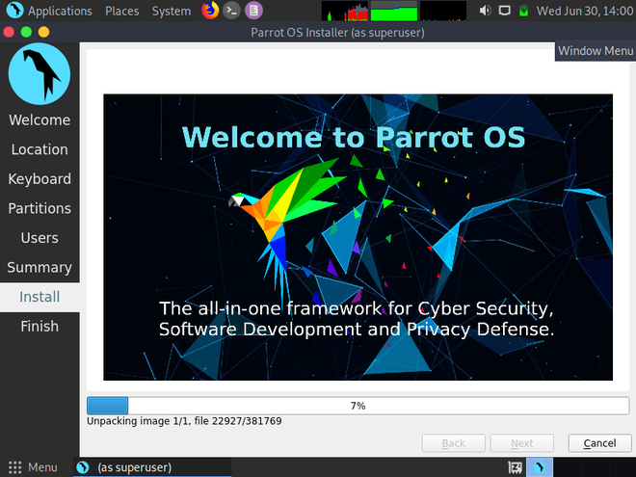Click the red close window button

(x=9, y=32)
